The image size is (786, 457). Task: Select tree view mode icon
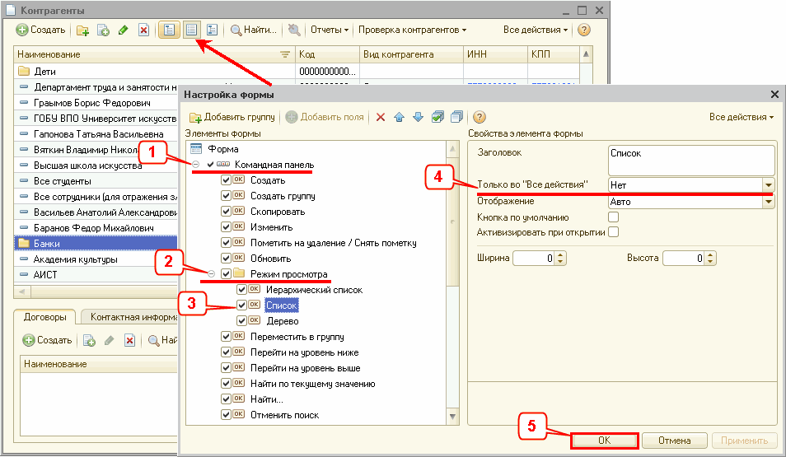coord(212,30)
